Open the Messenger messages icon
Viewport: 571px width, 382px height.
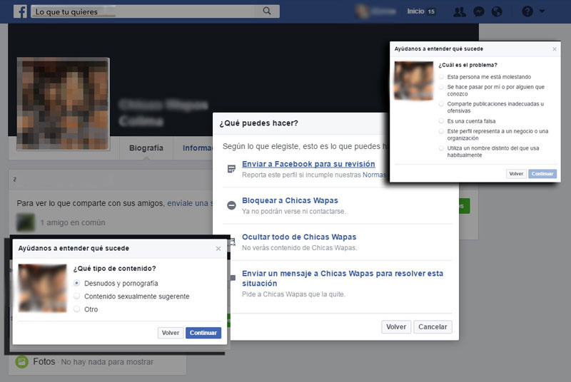pos(478,11)
